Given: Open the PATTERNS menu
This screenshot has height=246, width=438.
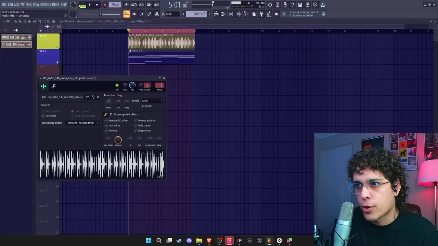Looking at the screenshot, I should coord(26,5).
